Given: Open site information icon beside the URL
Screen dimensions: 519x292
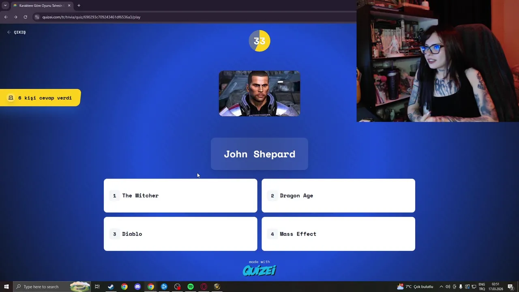Looking at the screenshot, I should [37, 17].
